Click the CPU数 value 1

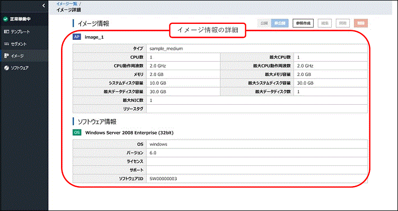[x=151, y=57]
